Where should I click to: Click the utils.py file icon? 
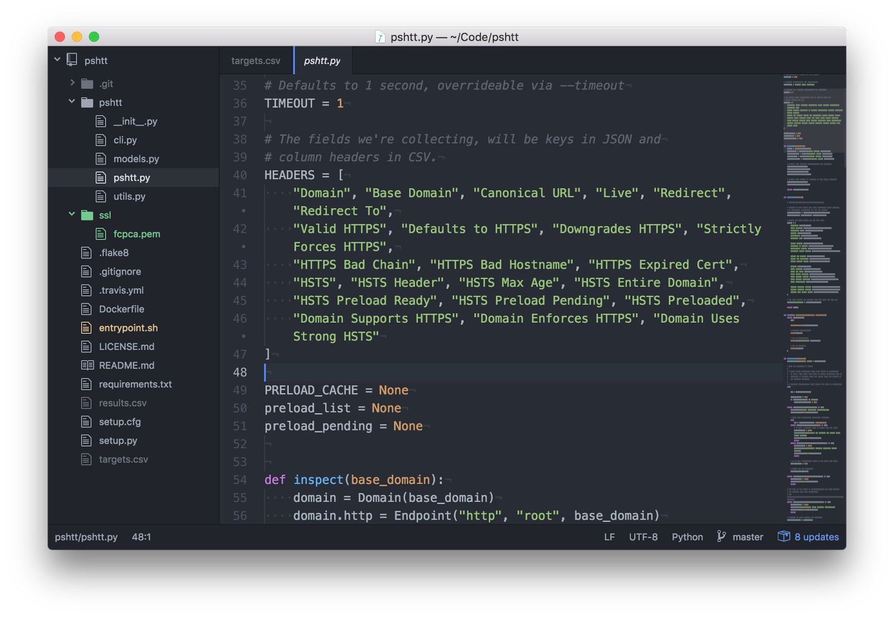(x=101, y=197)
